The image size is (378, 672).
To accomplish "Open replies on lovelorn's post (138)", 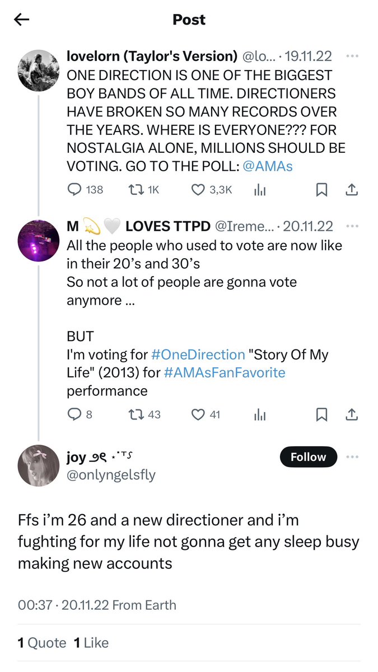I will tap(85, 190).
